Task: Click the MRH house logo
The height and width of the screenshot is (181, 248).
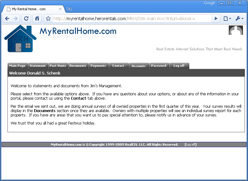Action: [20, 38]
